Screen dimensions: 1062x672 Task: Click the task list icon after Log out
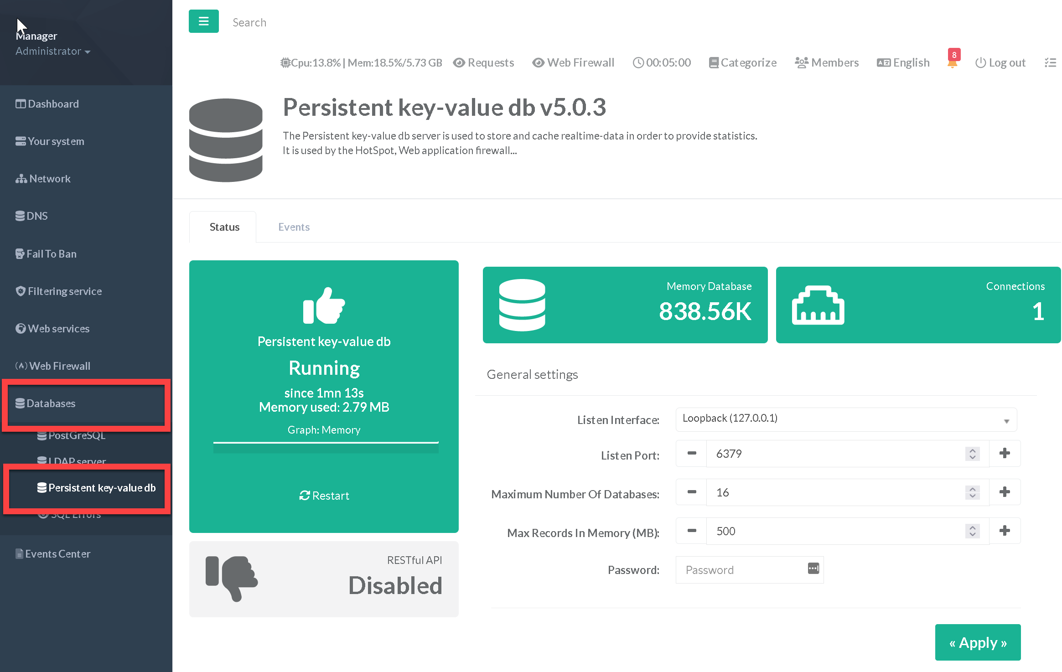tap(1050, 63)
